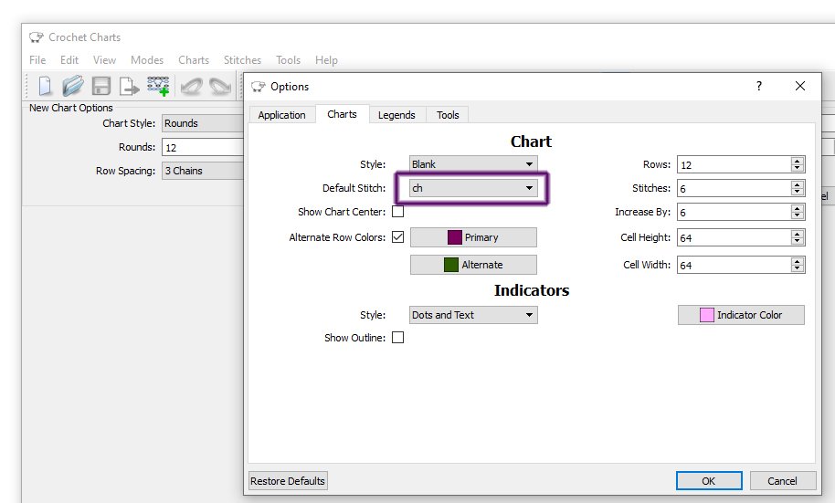
Task: Switch to the Legends tab
Action: pos(396,115)
